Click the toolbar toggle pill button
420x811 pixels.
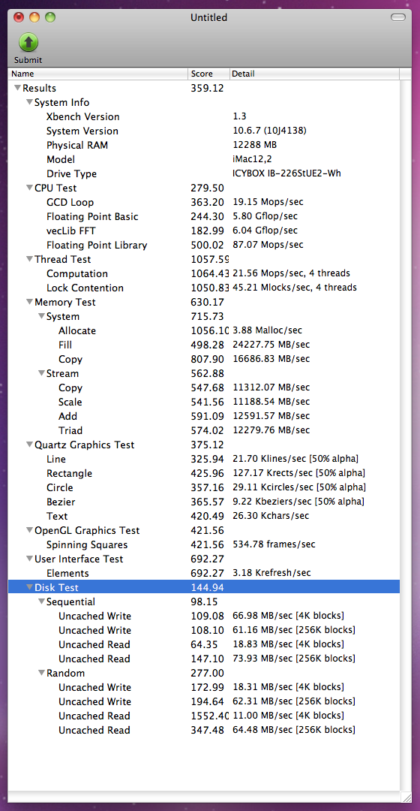click(398, 17)
